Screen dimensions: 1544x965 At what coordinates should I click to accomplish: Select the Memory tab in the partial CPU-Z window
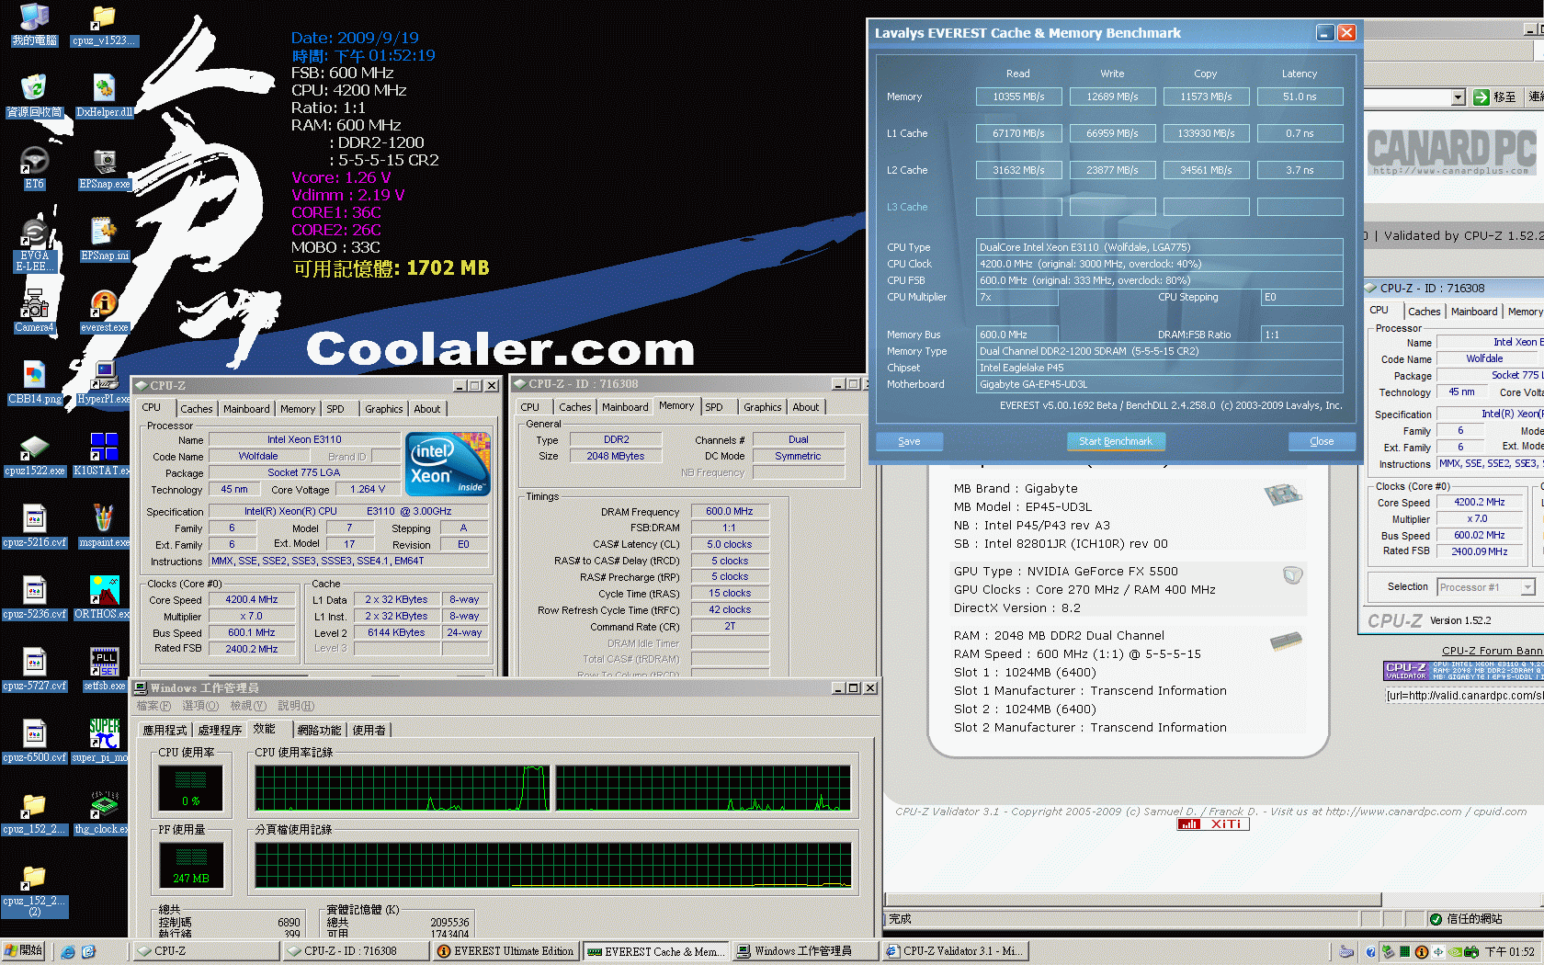1525,312
